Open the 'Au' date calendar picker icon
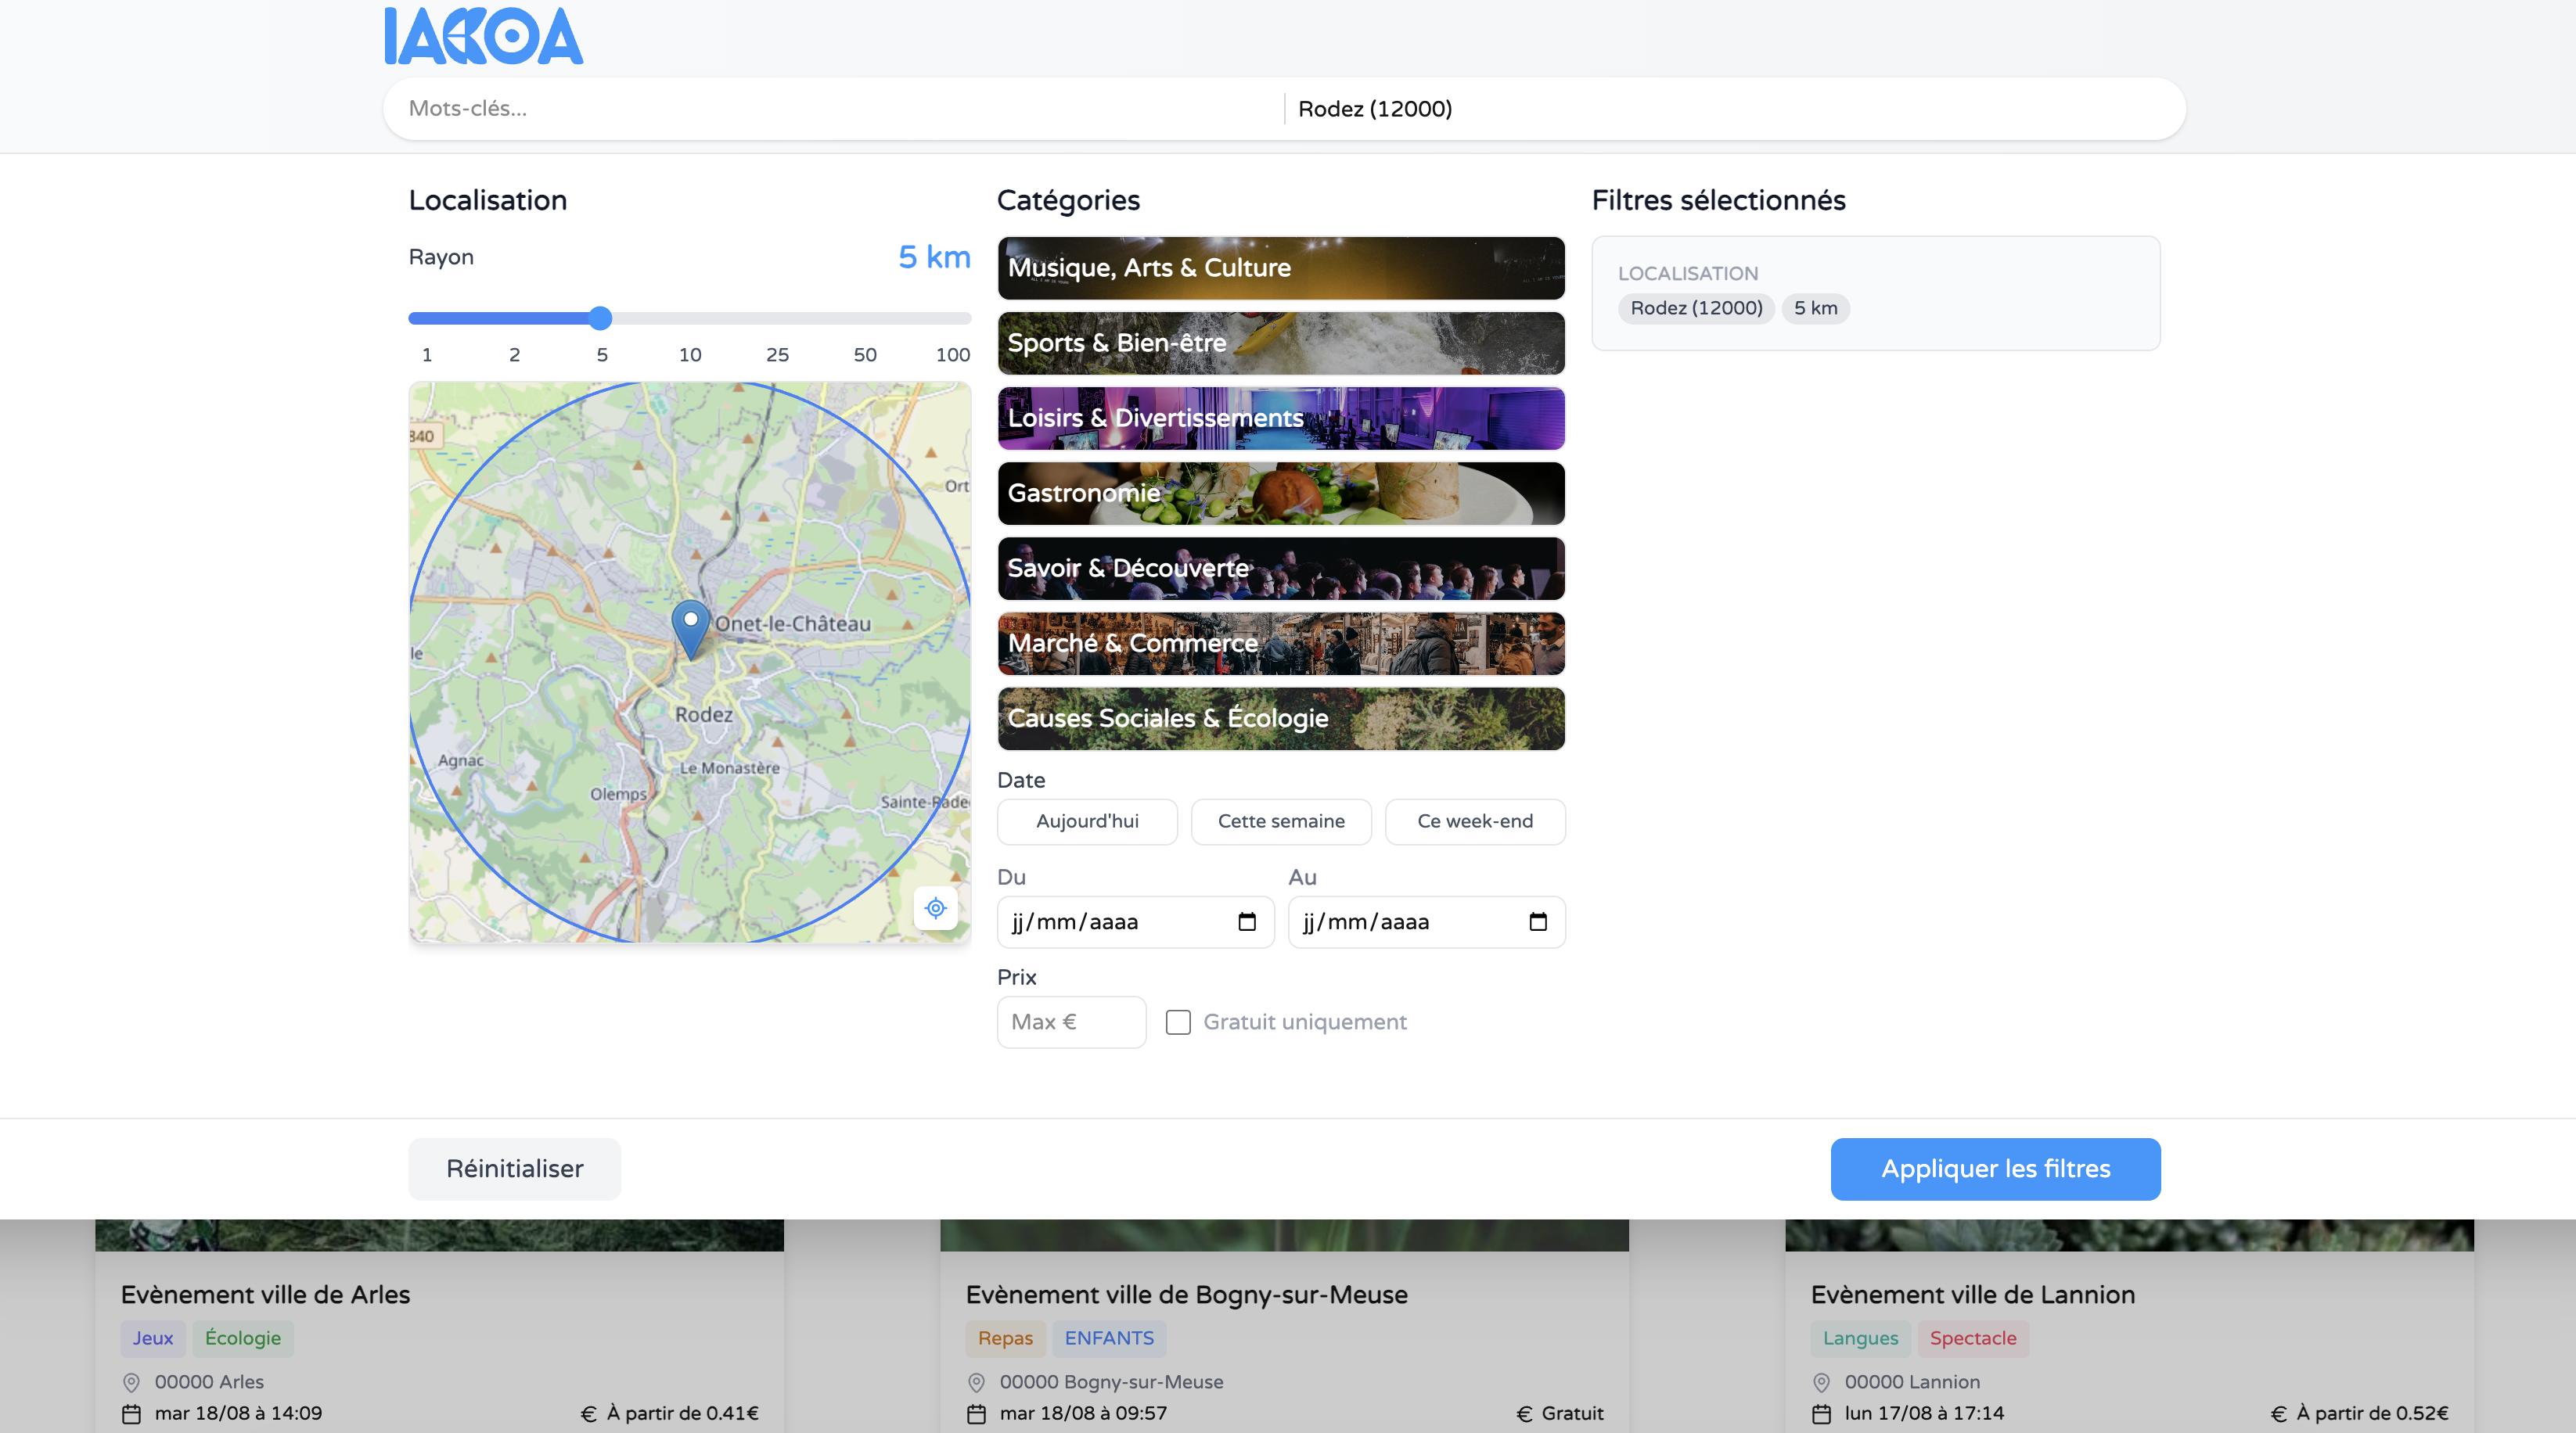The width and height of the screenshot is (2576, 1433). 1537,921
